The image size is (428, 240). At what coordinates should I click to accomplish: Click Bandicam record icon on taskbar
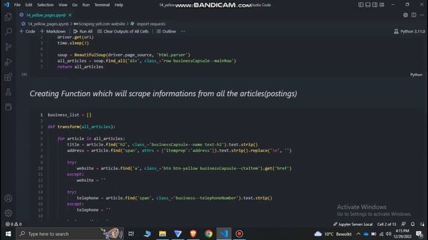[239, 234]
